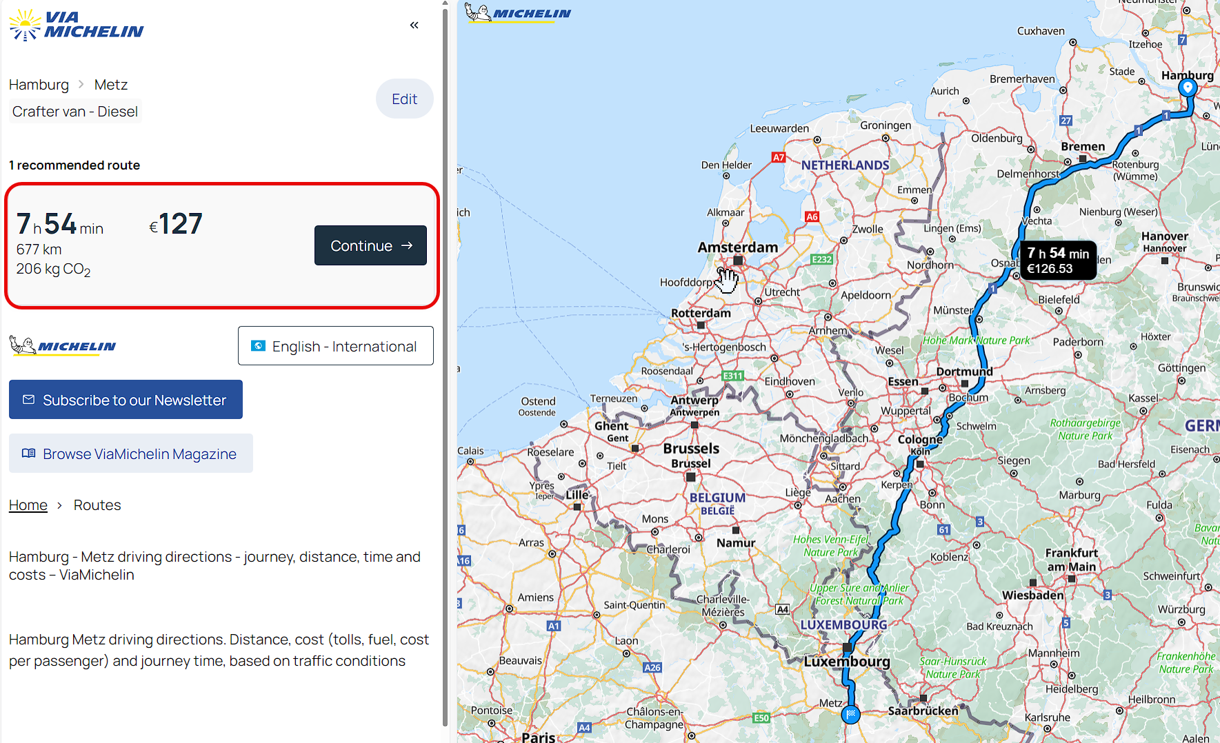1220x743 pixels.
Task: Click the envelope icon on the newsletter button
Action: (x=28, y=400)
